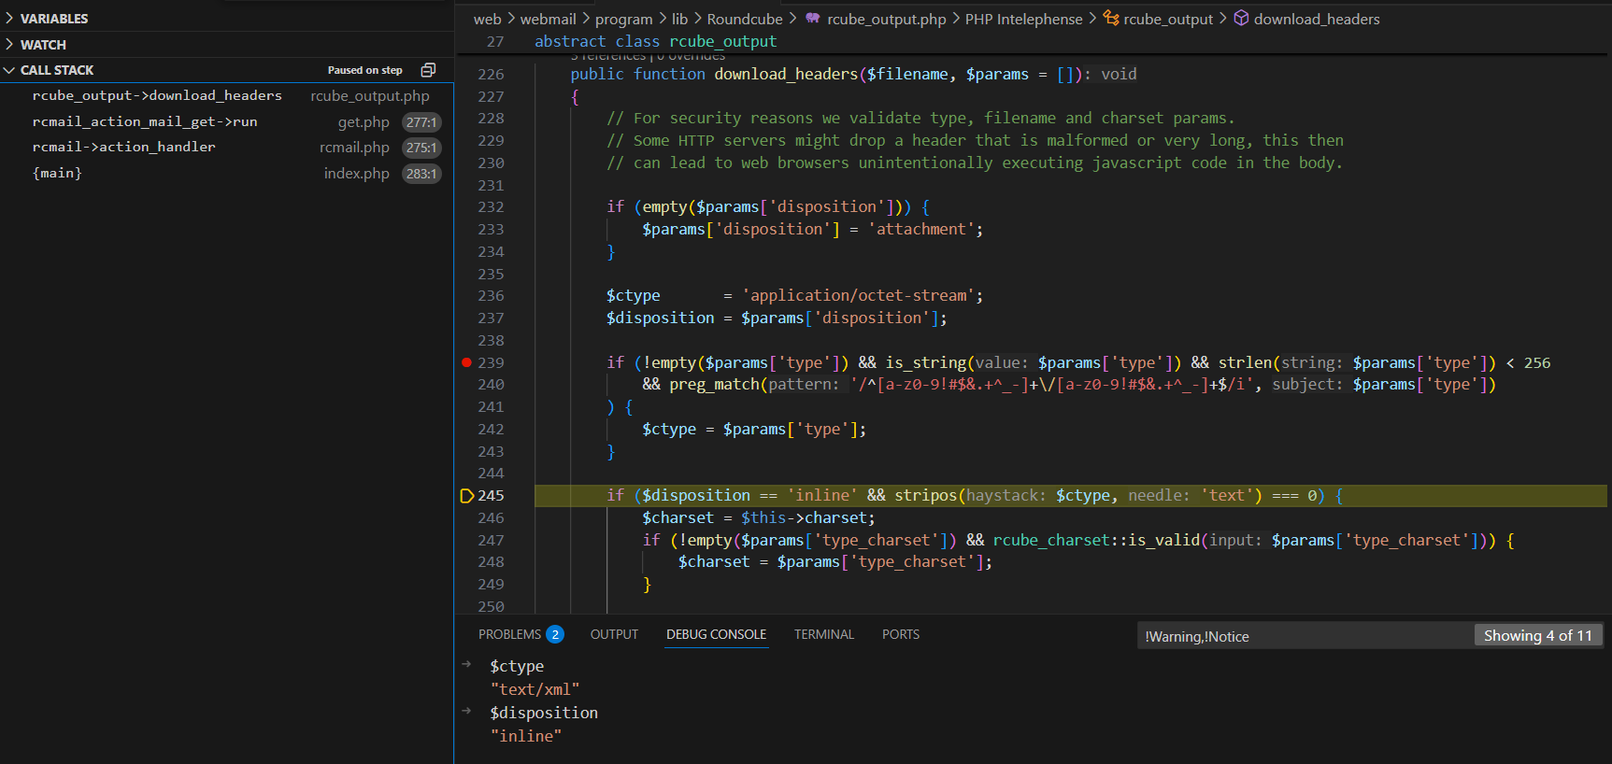The width and height of the screenshot is (1612, 764).
Task: Click the abstract class rcube_output sticky header
Action: (655, 41)
